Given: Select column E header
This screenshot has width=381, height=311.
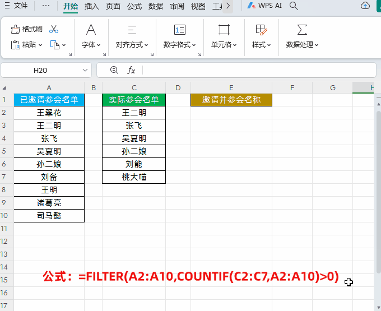Looking at the screenshot, I should pyautogui.click(x=231, y=88).
